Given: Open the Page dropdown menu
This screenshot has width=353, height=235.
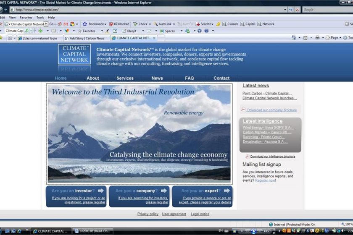Looking at the screenshot, I should click(x=335, y=38).
